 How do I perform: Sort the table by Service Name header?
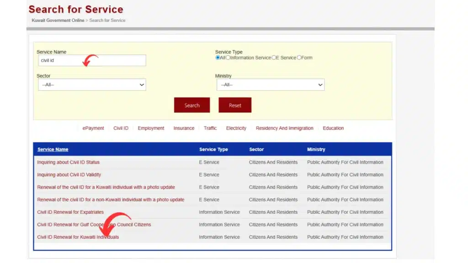(x=53, y=149)
